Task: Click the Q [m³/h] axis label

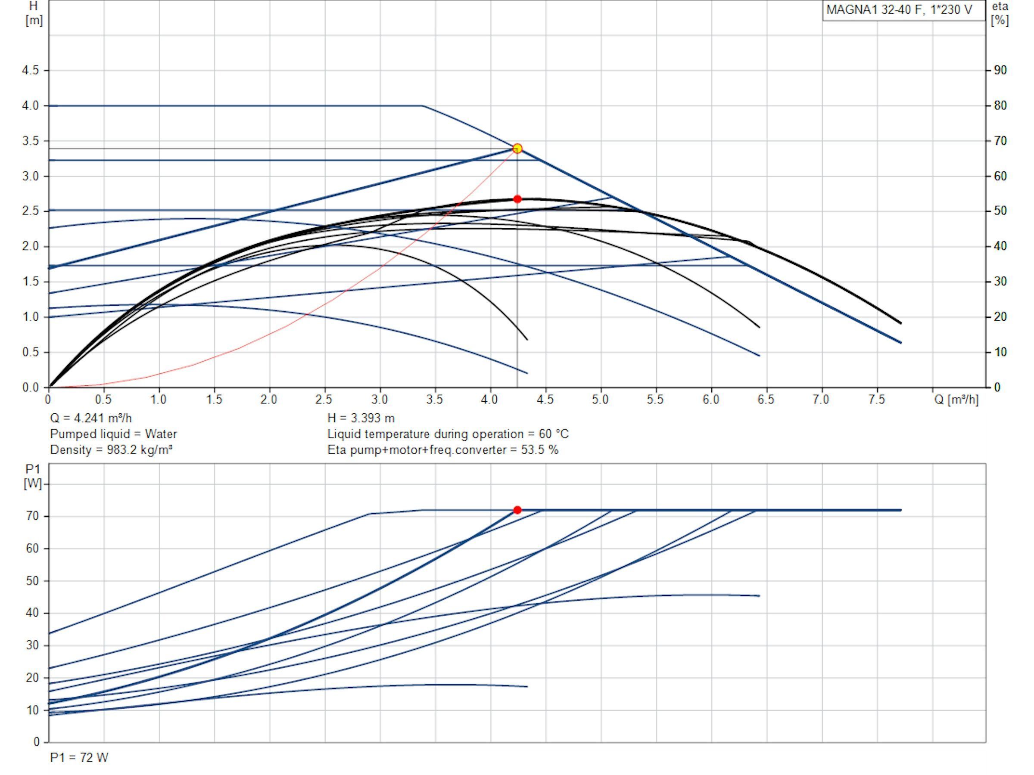Action: [956, 400]
